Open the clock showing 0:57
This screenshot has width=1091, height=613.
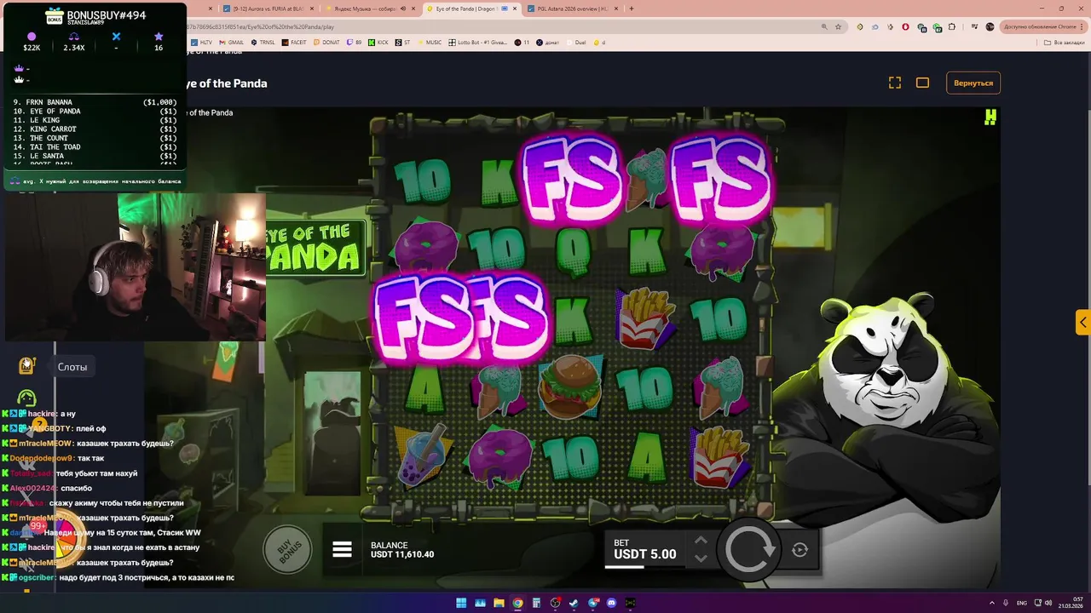pyautogui.click(x=1072, y=603)
